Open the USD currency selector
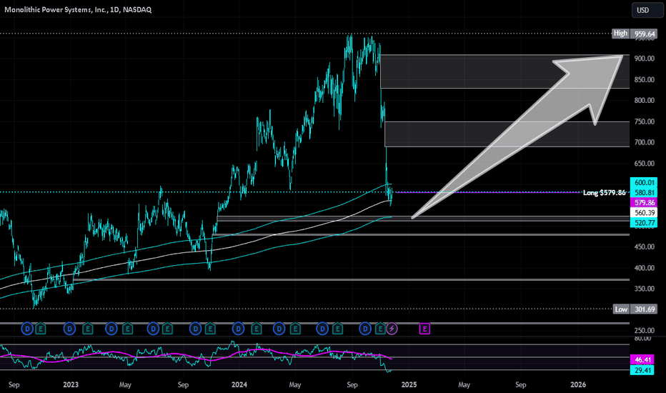Screen dimensions: 666x393 [647, 10]
